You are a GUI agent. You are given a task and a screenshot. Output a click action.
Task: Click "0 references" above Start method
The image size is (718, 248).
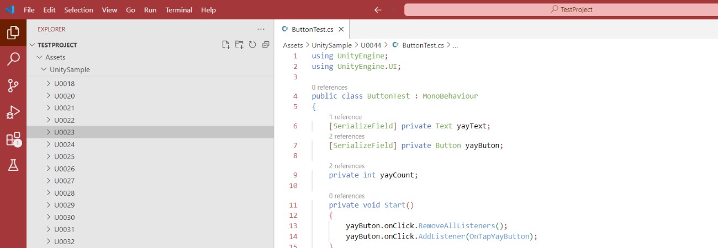[347, 196]
